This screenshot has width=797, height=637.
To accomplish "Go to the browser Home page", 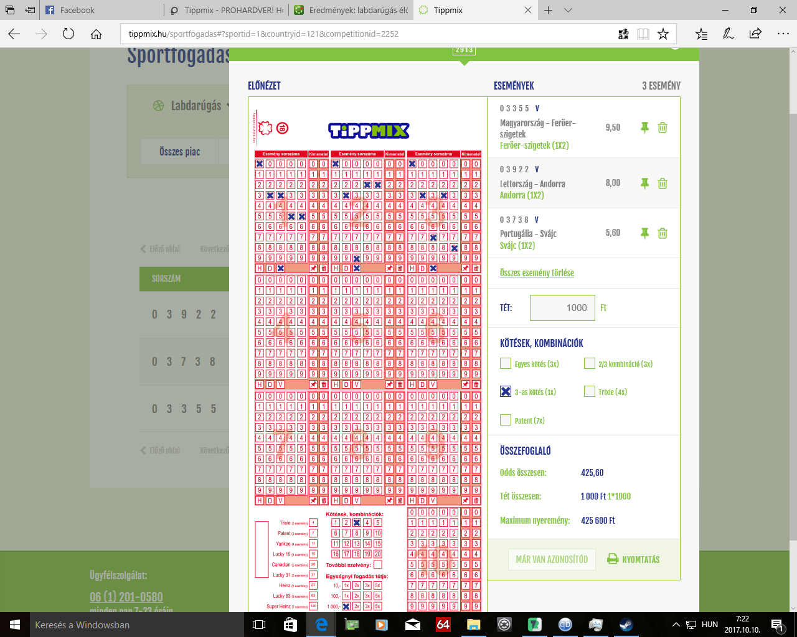I will [x=96, y=34].
